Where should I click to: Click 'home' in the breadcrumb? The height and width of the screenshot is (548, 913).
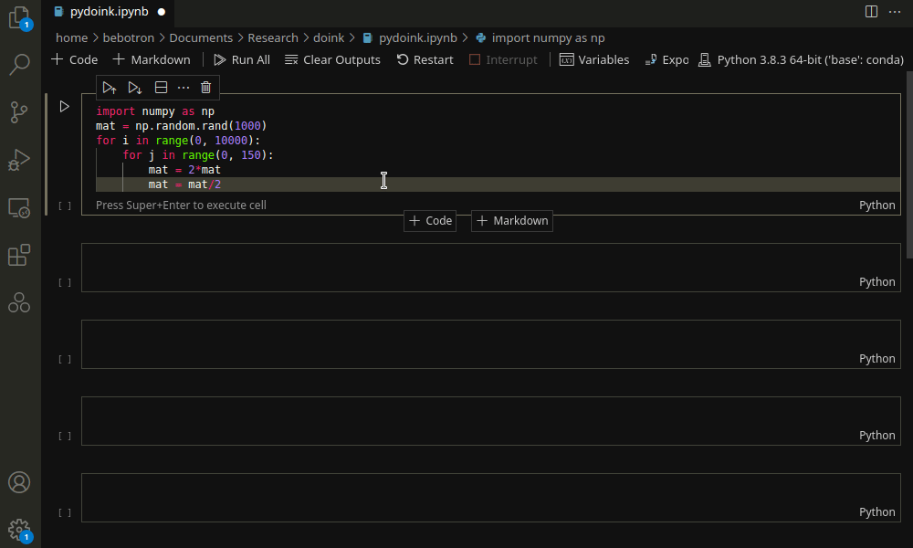pos(71,37)
